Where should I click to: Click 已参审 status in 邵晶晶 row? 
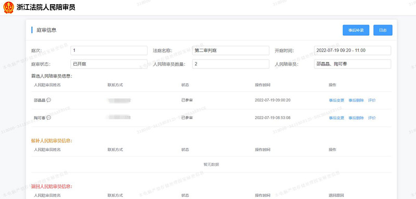[187, 100]
